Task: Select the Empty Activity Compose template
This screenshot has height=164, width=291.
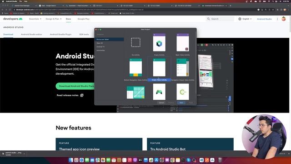Action: [159, 42]
